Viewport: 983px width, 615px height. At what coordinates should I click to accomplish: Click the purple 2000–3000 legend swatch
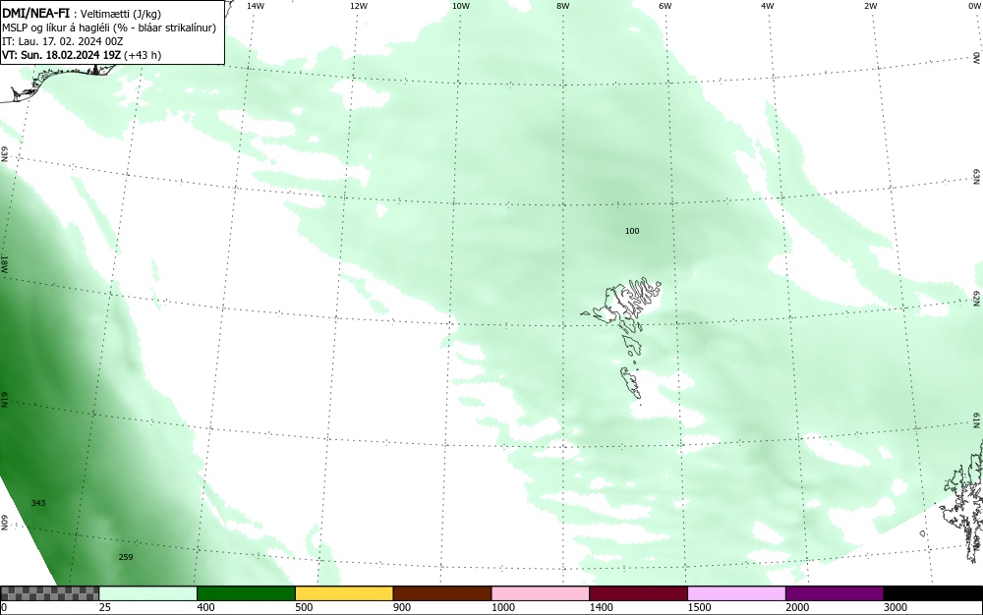(x=835, y=593)
